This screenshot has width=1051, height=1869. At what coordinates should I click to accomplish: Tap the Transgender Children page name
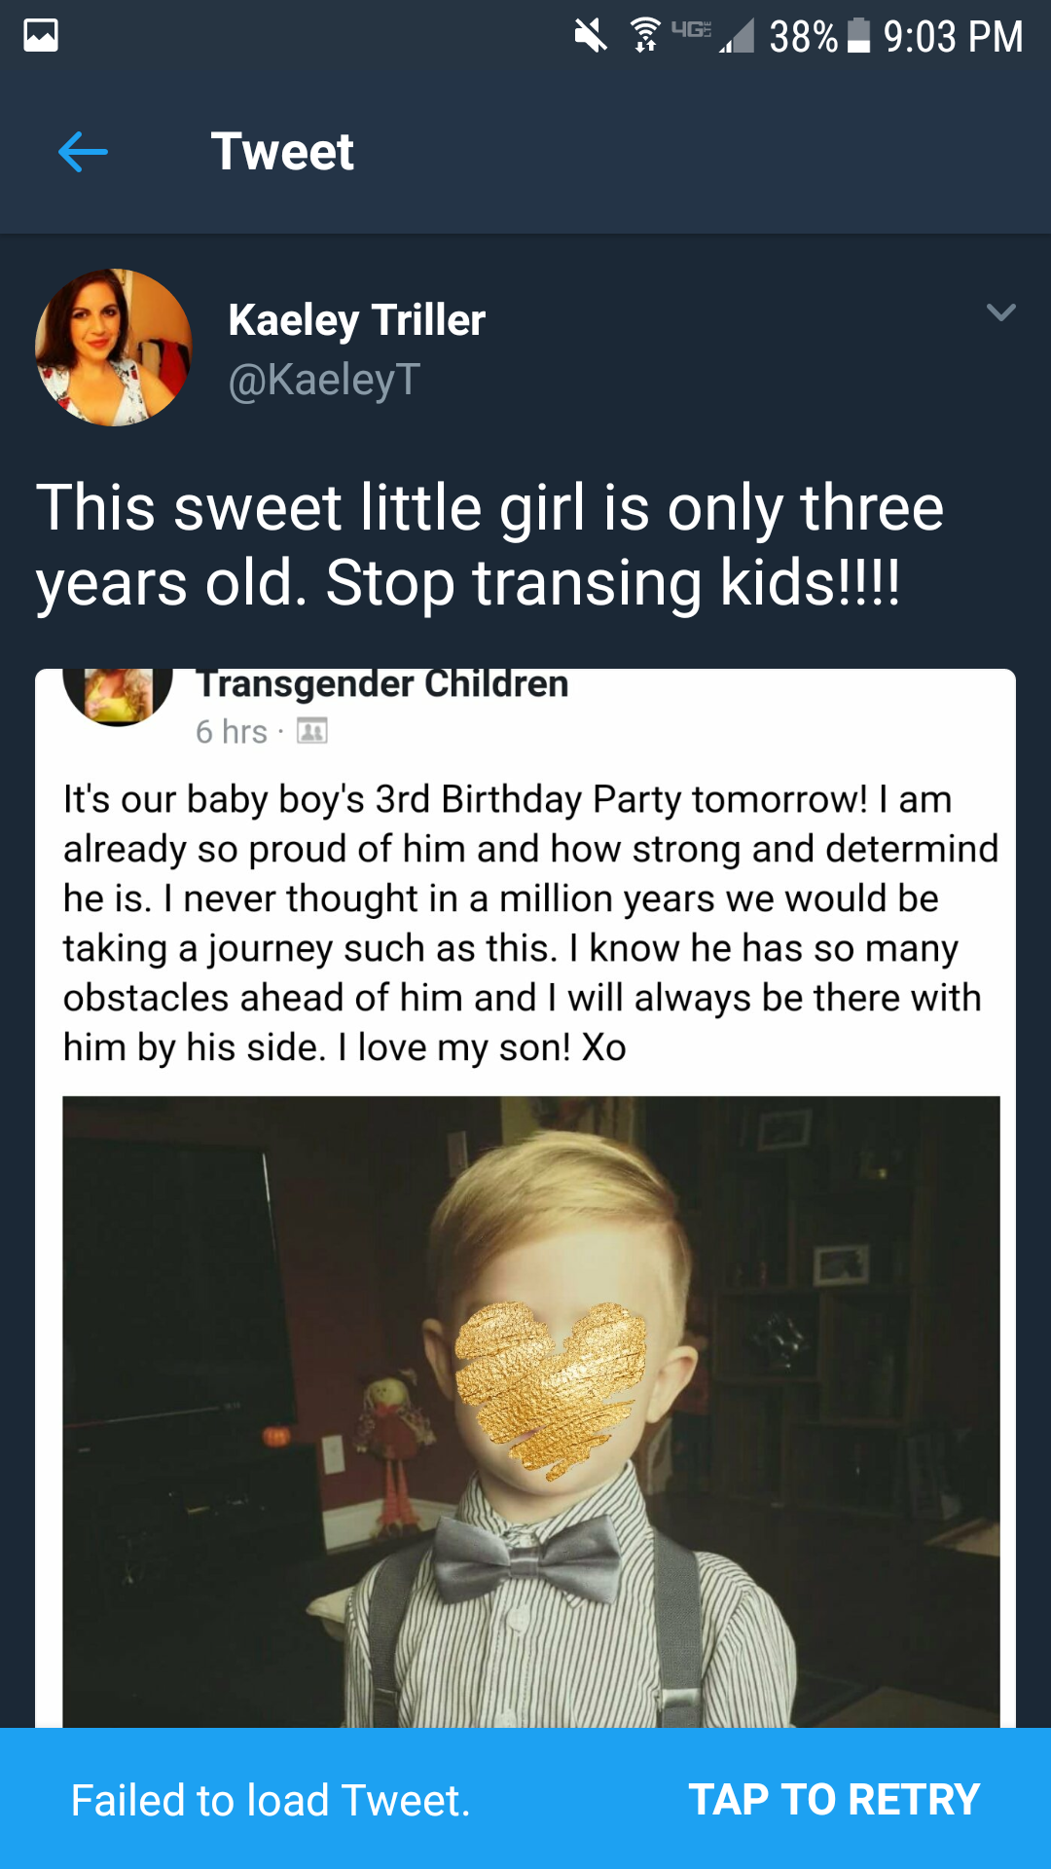(382, 683)
